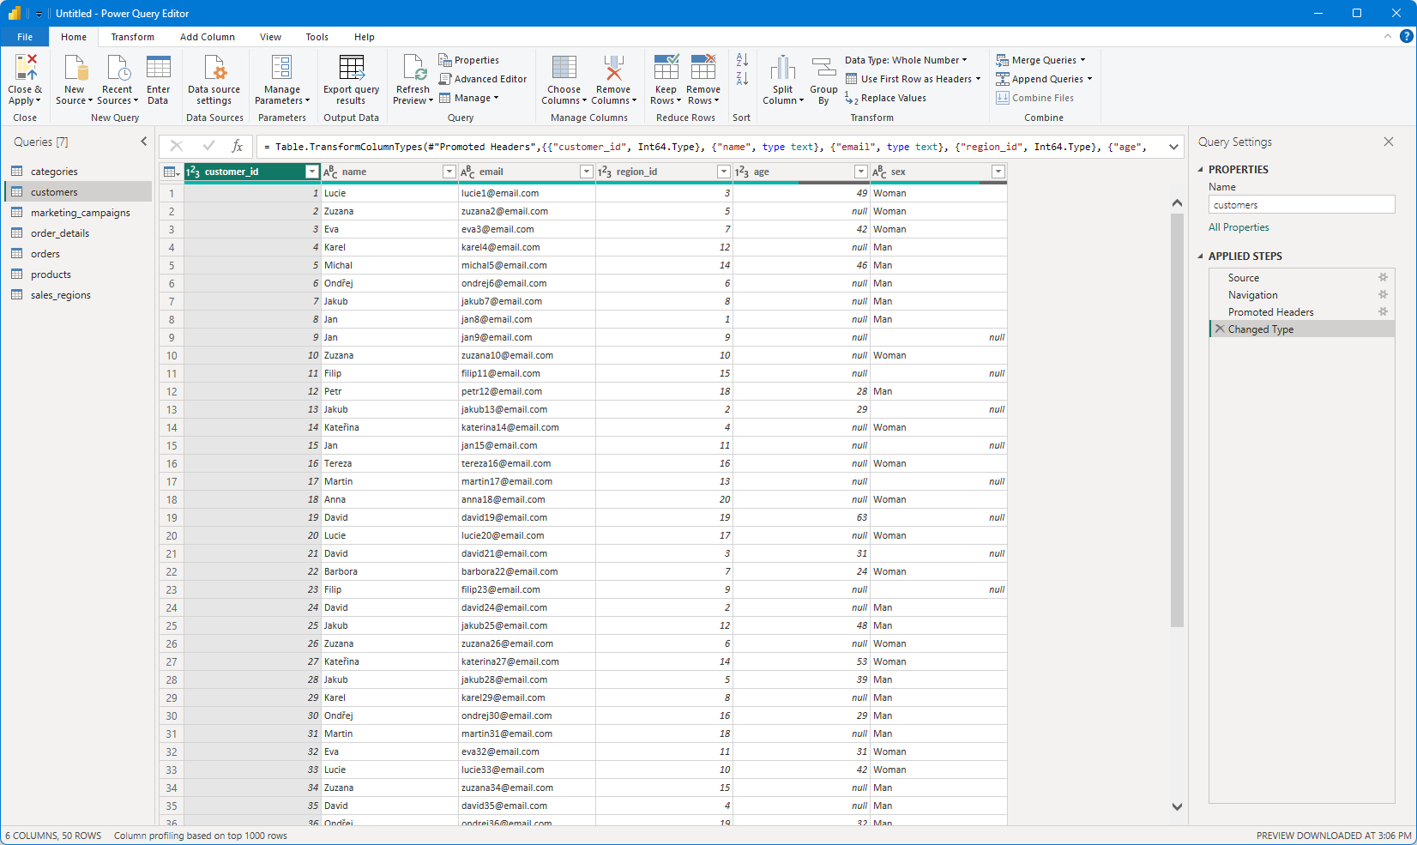Viewport: 1417px width, 845px height.
Task: Click Refresh Preview icon
Action: (x=413, y=68)
